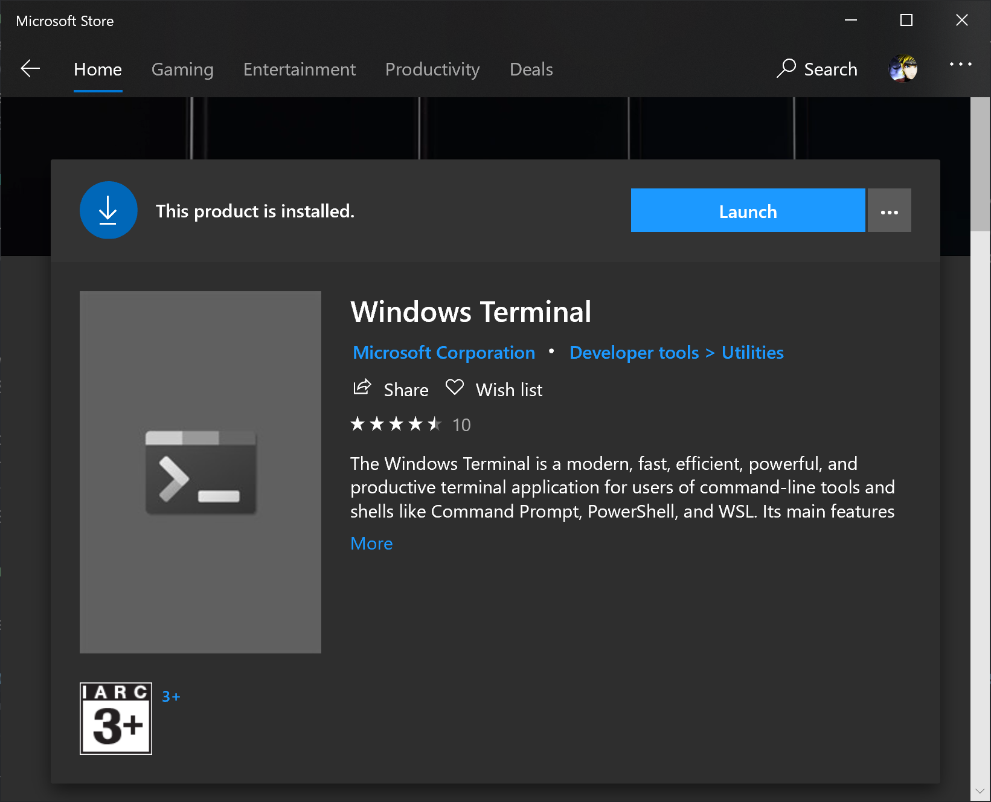This screenshot has height=802, width=991.
Task: Click the Windows Terminal app image
Action: point(200,472)
